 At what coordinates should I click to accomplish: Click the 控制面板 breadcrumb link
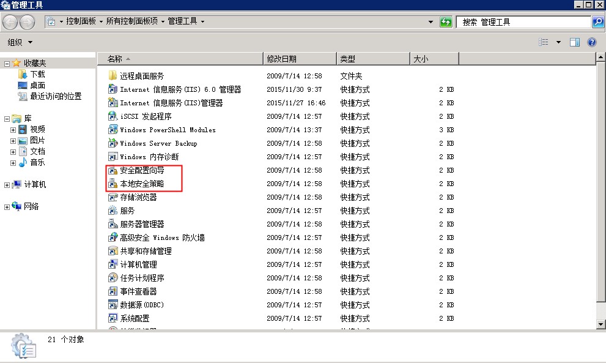pos(81,21)
